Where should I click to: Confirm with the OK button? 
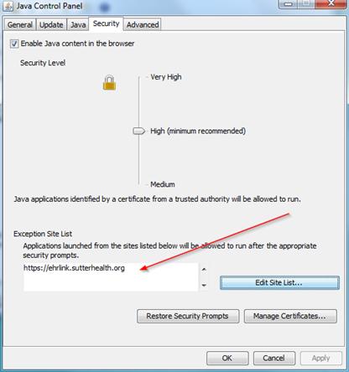tap(227, 358)
